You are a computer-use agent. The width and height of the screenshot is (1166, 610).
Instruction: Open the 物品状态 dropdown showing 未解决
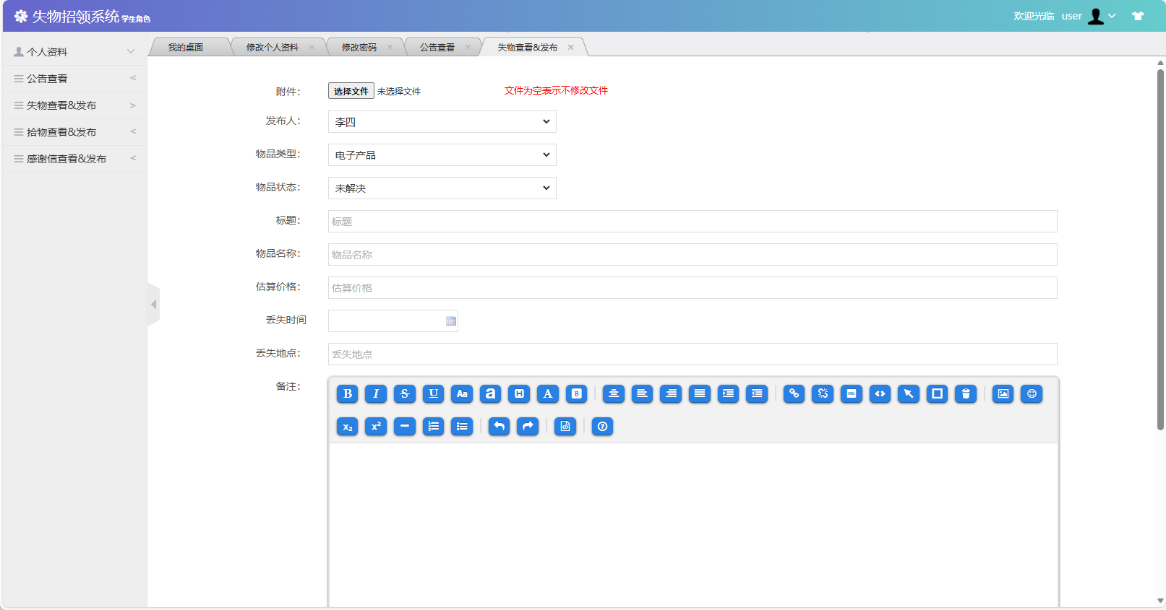[x=442, y=188]
